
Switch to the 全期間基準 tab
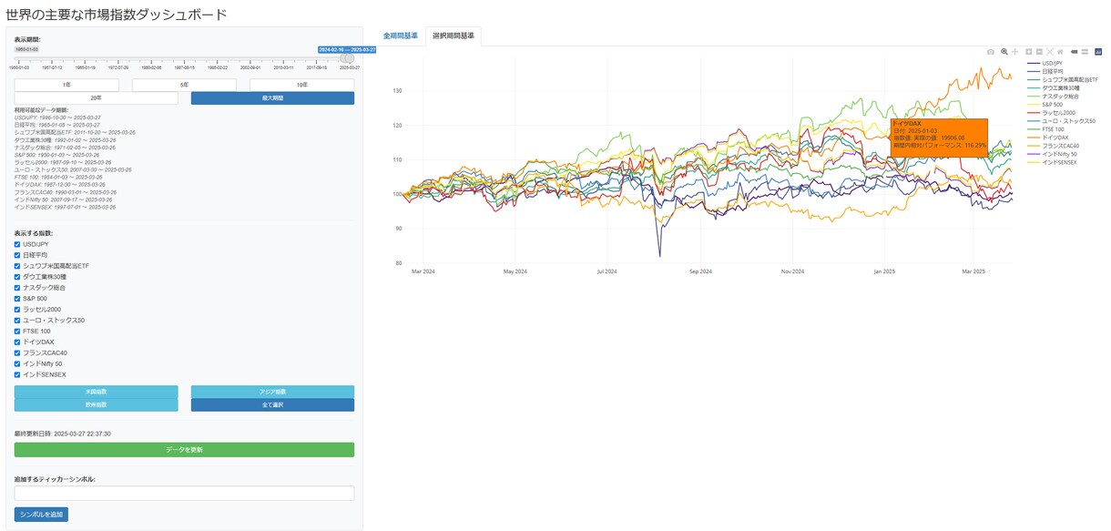(401, 36)
